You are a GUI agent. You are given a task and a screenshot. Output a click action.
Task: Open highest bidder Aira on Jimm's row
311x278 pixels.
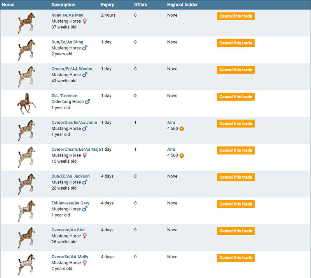pyautogui.click(x=171, y=123)
